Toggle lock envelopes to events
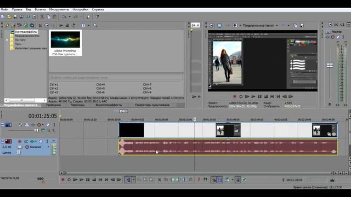 point(237,179)
